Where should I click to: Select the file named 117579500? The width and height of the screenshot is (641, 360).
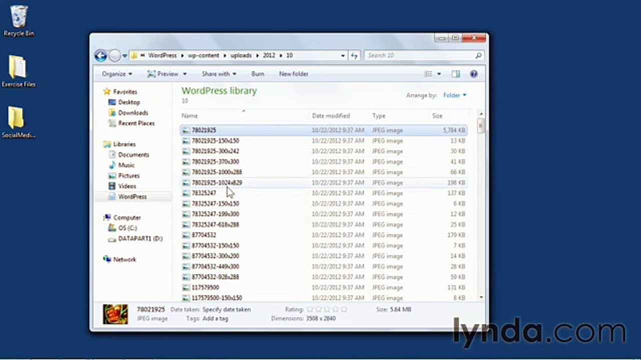click(x=324, y=288)
